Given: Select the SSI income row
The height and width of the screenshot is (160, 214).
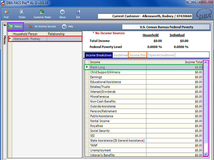Looking at the screenshot, I should pos(144,136).
